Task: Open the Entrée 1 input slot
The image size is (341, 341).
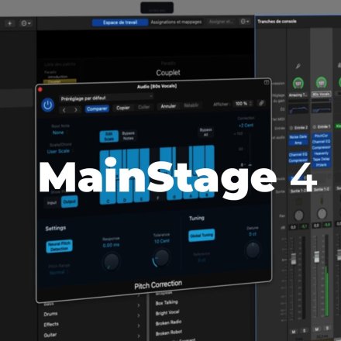Action: 322,127
